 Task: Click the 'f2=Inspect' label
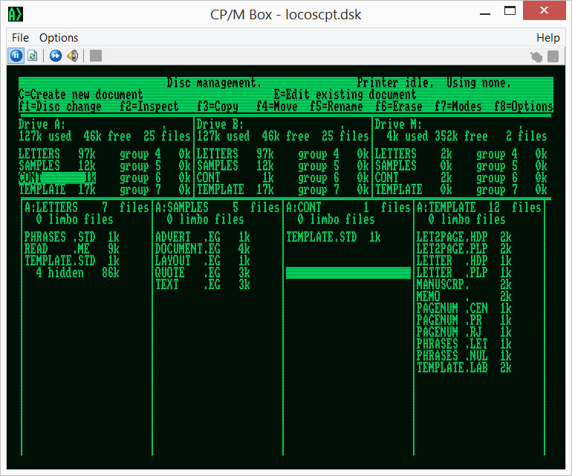[x=149, y=106]
